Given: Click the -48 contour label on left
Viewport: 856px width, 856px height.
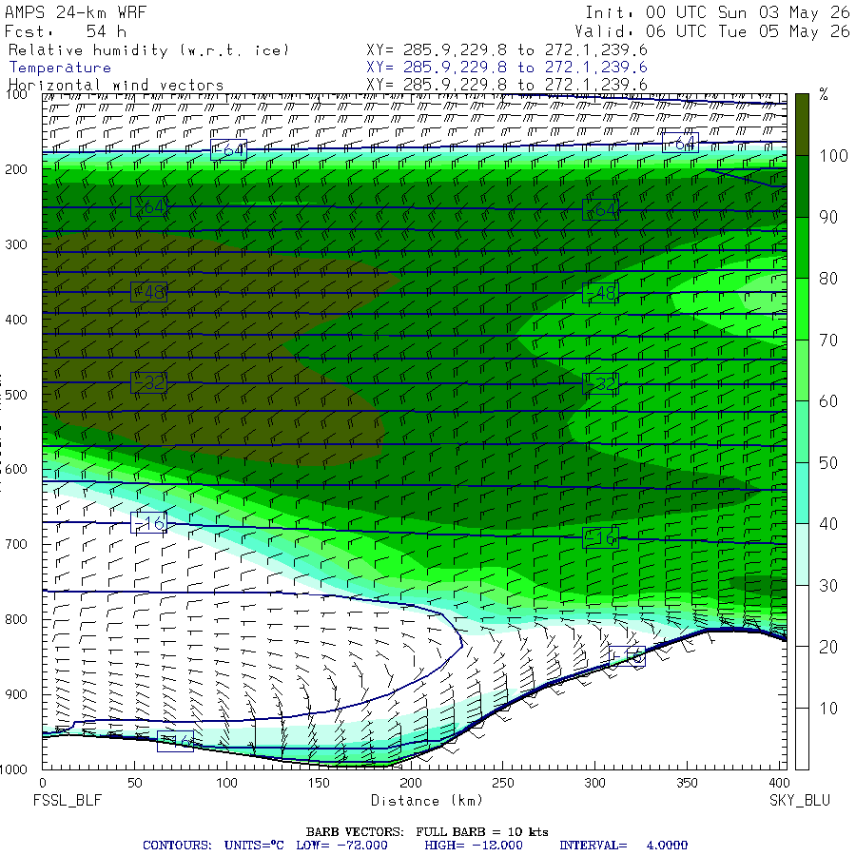Looking at the screenshot, I should [149, 293].
